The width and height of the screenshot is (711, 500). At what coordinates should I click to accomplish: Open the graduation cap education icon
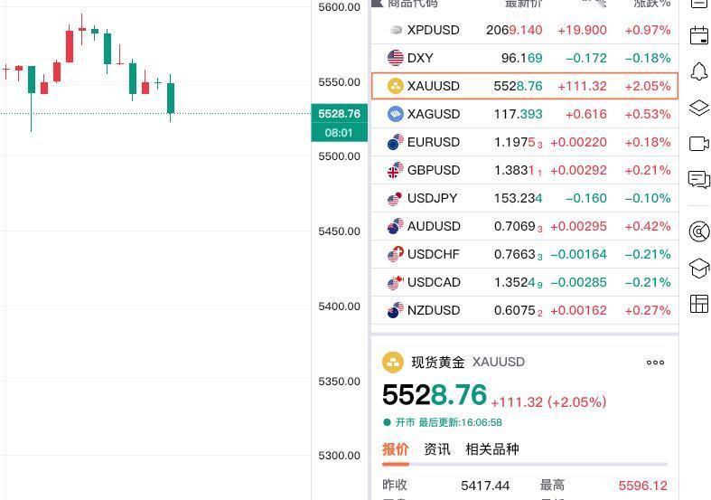point(698,268)
